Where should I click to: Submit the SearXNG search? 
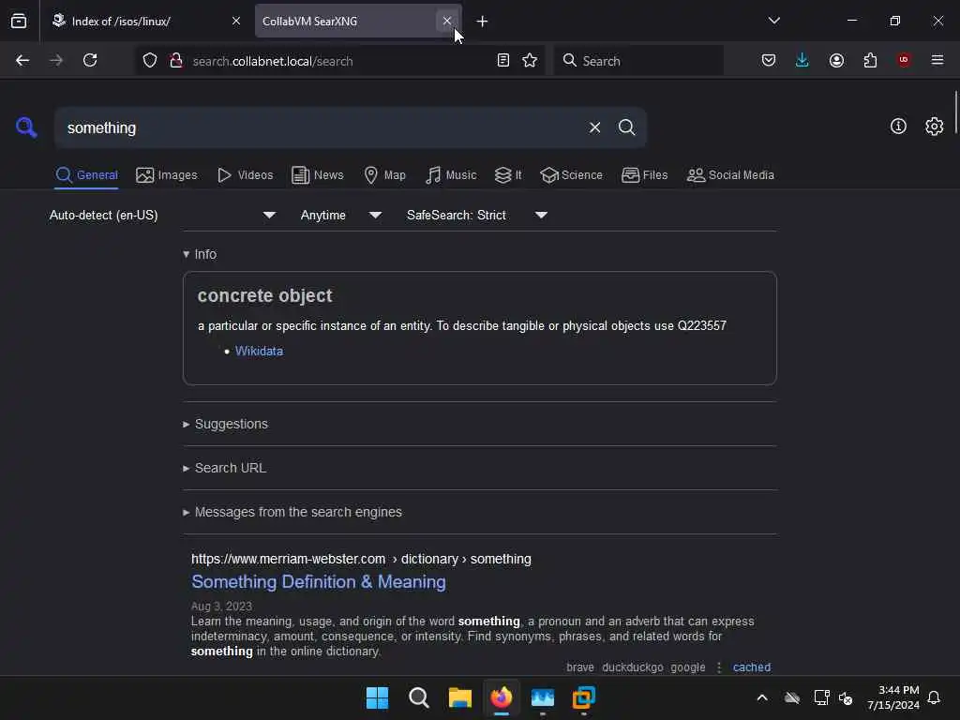(626, 127)
